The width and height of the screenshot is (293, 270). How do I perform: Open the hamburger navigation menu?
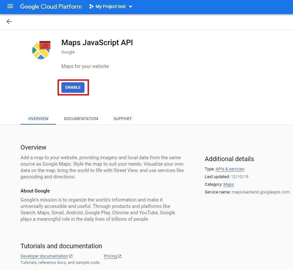click(10, 6)
